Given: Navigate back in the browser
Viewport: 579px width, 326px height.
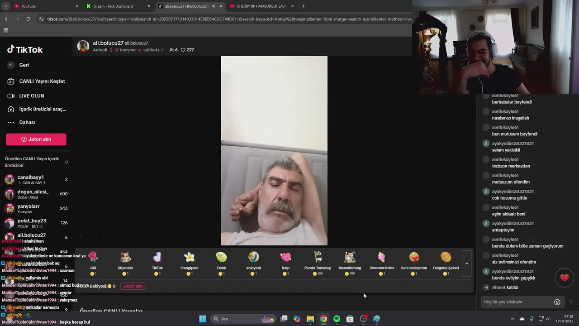Looking at the screenshot, I should point(6,19).
